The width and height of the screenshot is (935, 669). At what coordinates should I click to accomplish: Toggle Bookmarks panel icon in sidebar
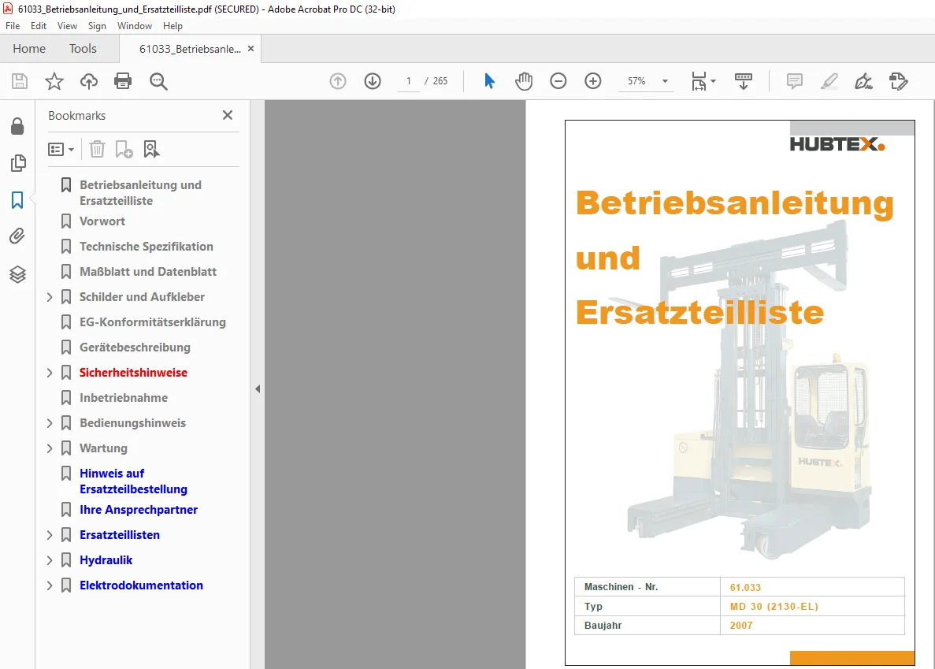coord(17,199)
